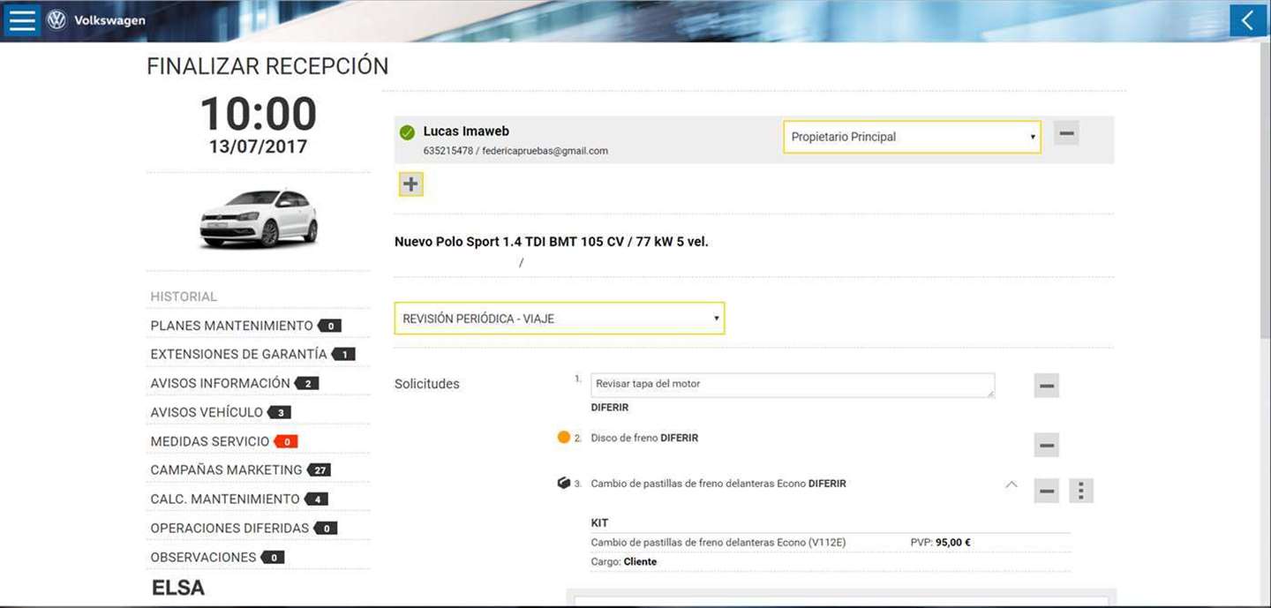The image size is (1271, 608).
Task: Add a new contact with the plus button
Action: (x=410, y=184)
